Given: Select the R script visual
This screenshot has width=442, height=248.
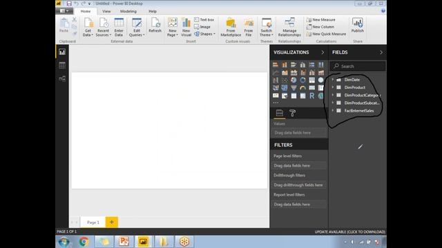Looking at the screenshot, I should coord(311,96).
